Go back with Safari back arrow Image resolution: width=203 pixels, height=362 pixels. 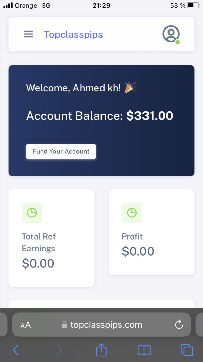[16, 350]
